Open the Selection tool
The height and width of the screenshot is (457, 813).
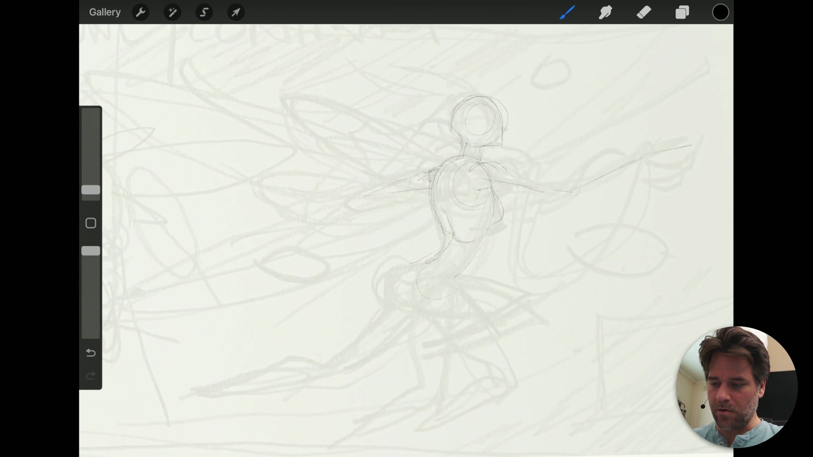204,12
